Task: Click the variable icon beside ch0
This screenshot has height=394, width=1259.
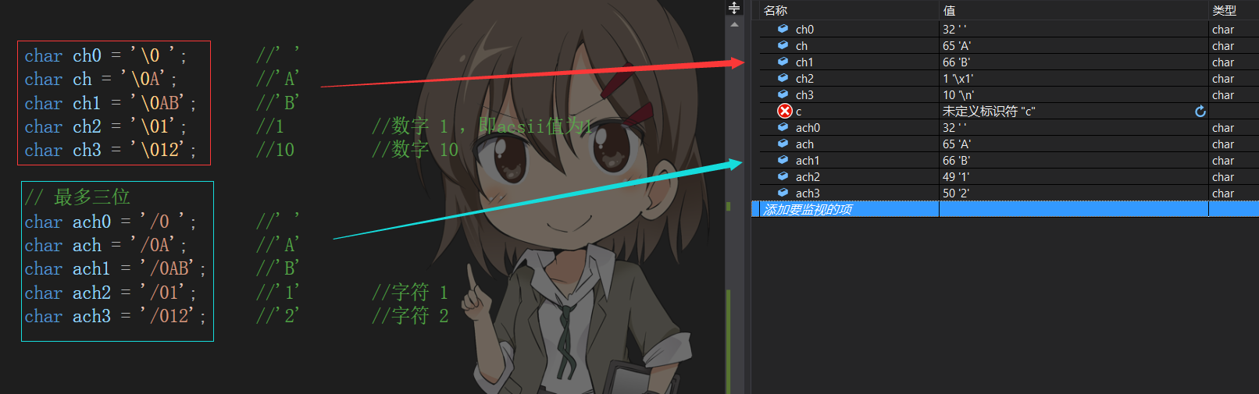Action: (x=783, y=29)
